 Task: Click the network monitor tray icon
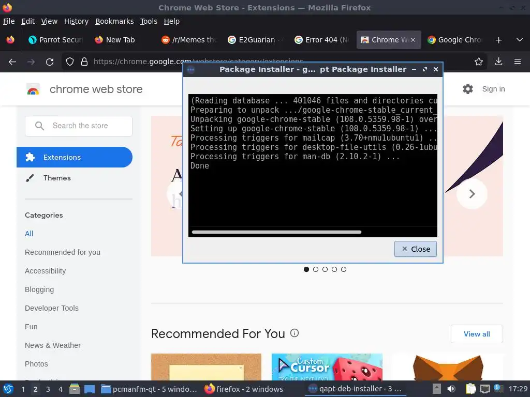(484, 389)
